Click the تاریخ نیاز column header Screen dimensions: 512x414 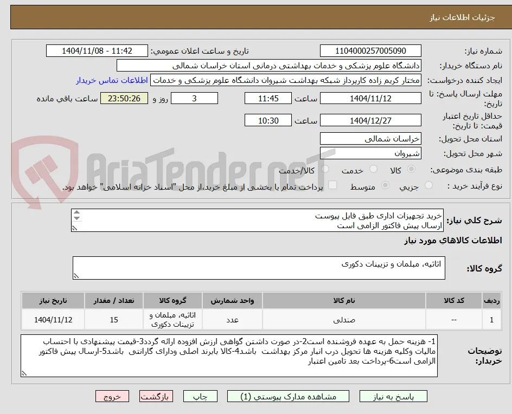(53, 300)
